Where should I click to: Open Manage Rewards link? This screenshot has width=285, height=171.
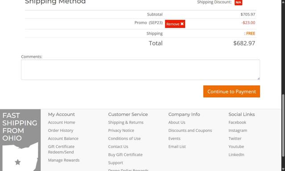64,160
